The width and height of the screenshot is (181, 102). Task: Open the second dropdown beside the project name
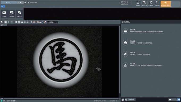coord(20,3)
